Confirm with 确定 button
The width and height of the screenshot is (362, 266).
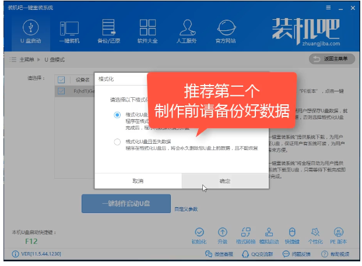225,181
